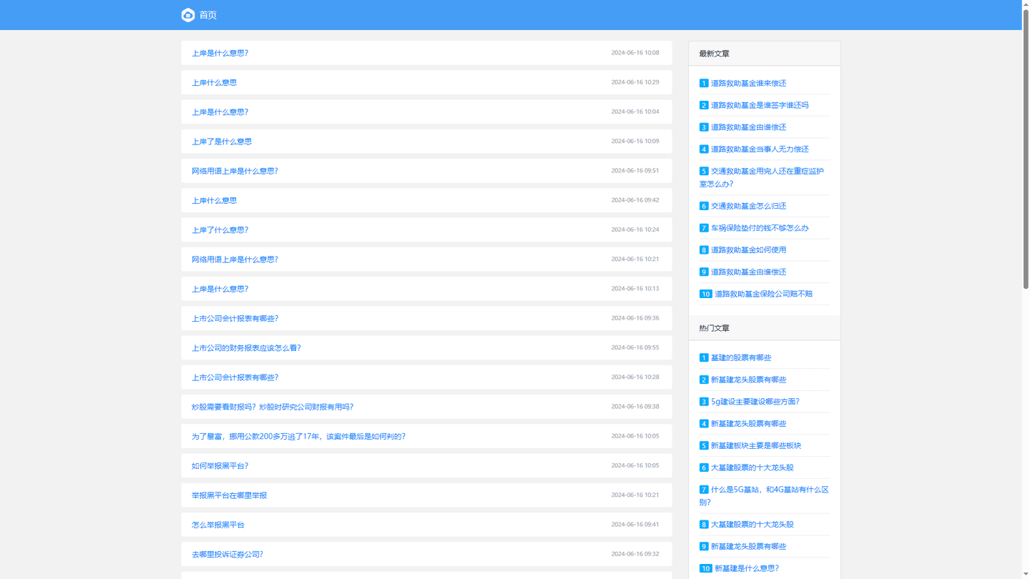
Task: Open 上岸什么意思 article dated 09:42
Action: 214,200
